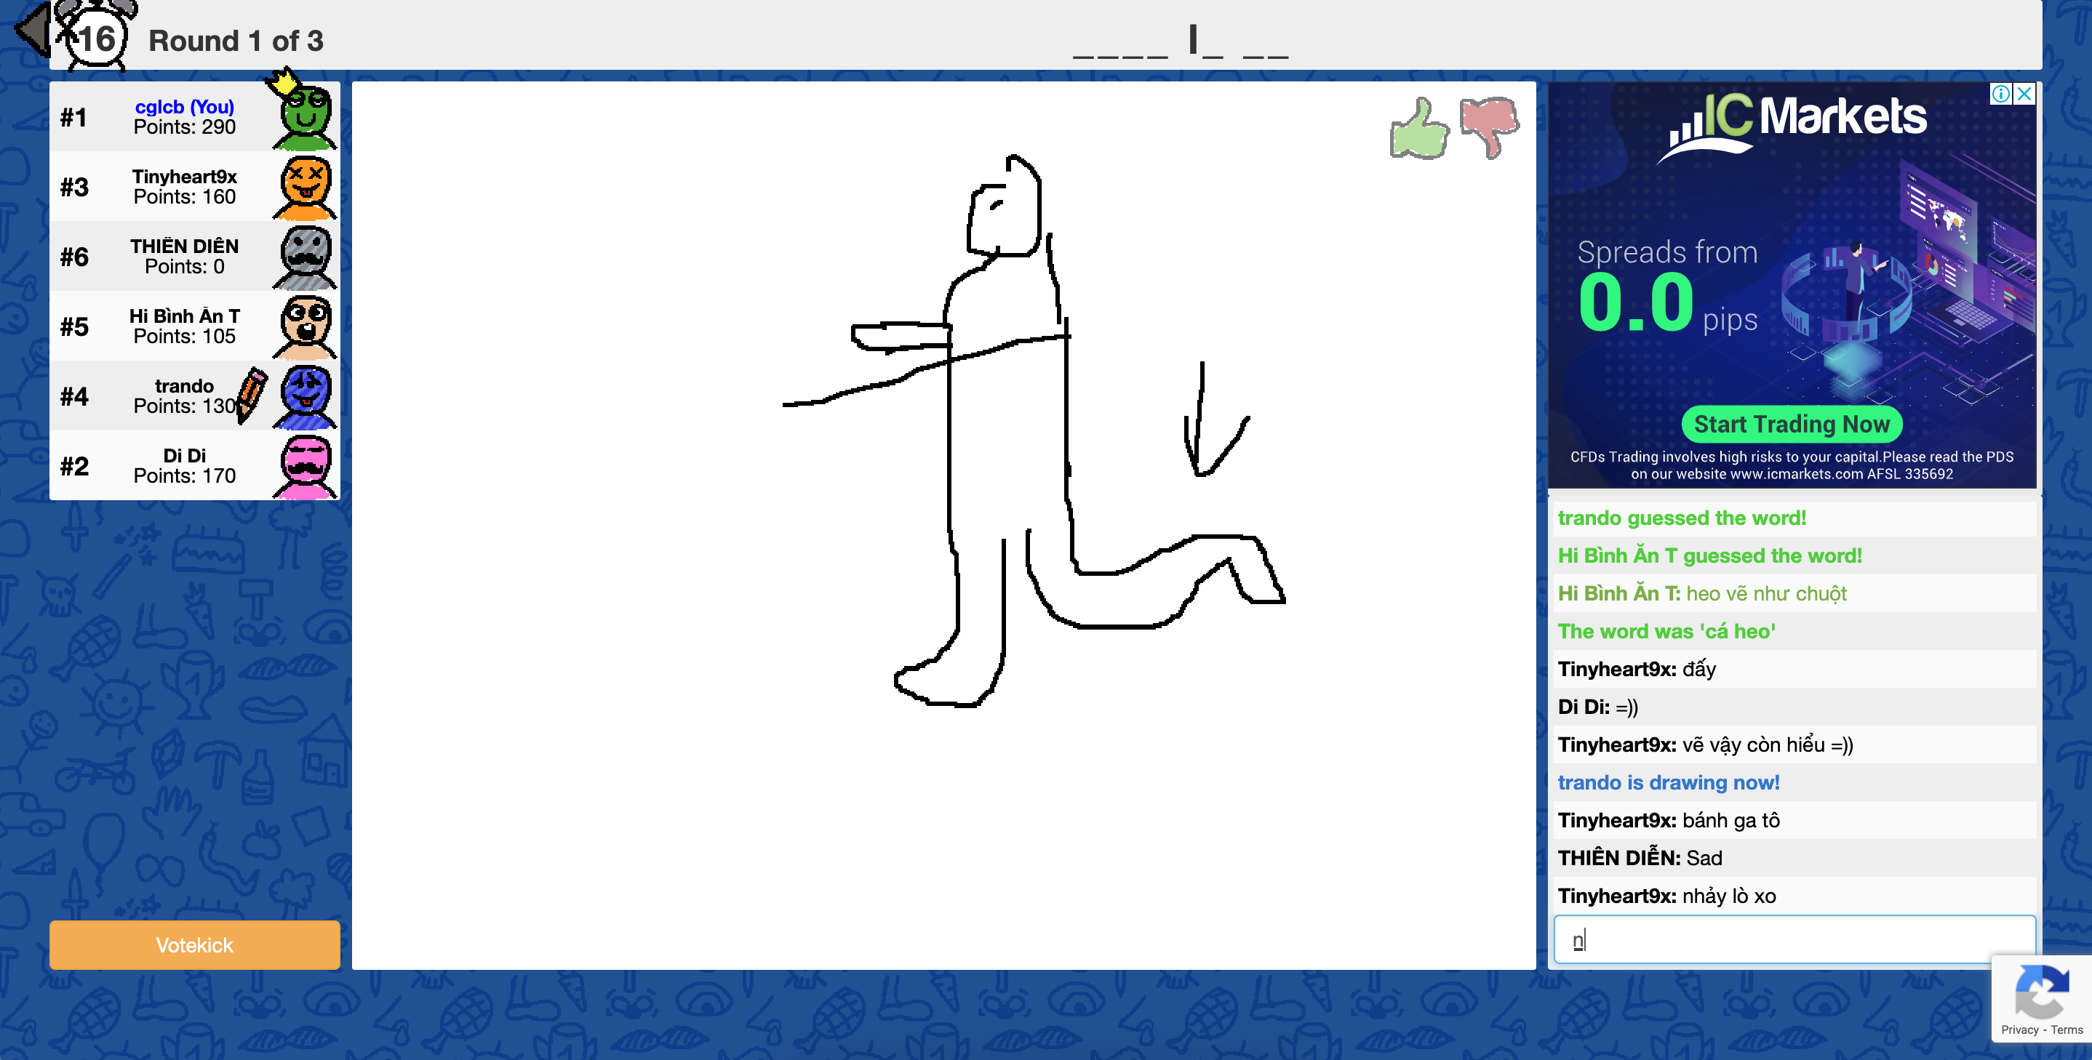Click the ad info icon

(2000, 95)
